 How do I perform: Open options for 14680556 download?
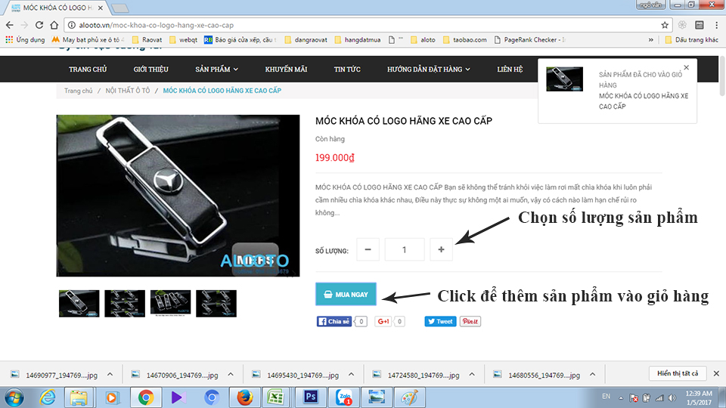[x=593, y=375]
